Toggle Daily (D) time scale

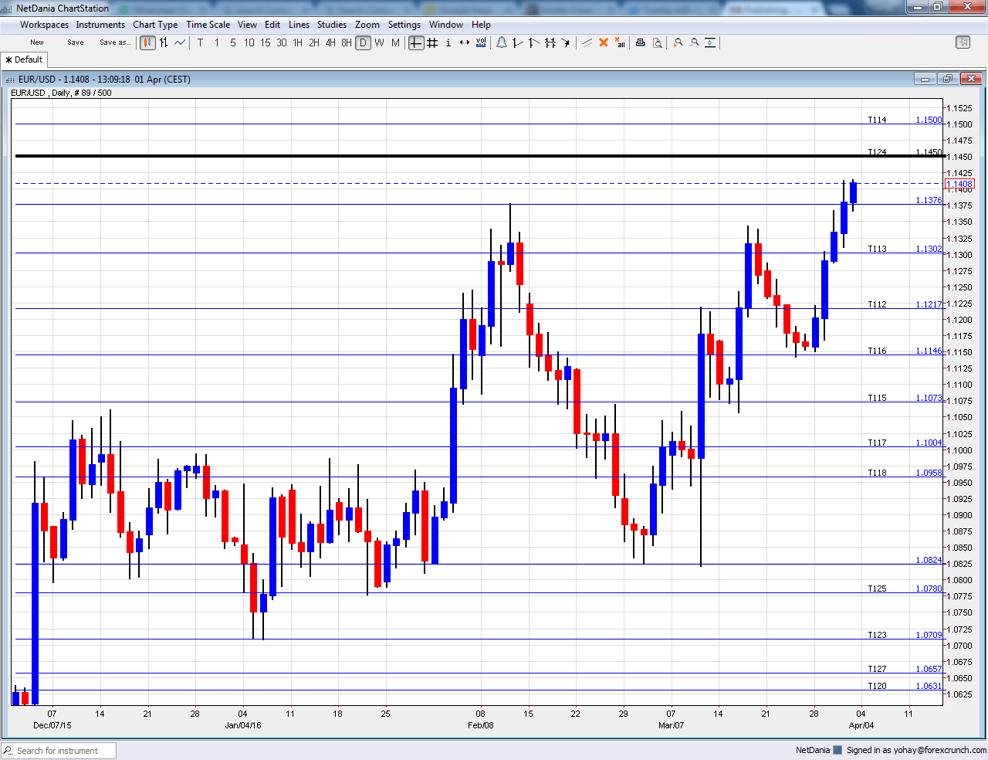[363, 42]
